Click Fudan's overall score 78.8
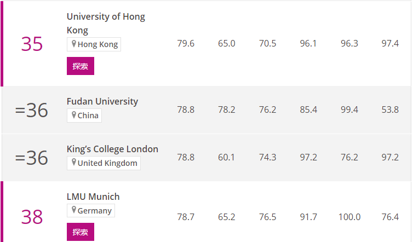Image resolution: width=413 pixels, height=242 pixels. click(186, 110)
